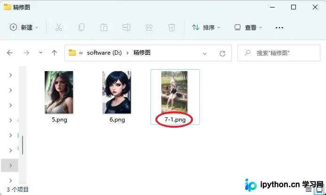Refresh the current folder
Viewport: 326px width, 195px height.
tap(223, 54)
